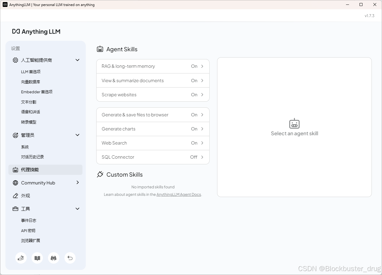
Task: Click the gear icon beside 人工智能提供商
Action: pos(15,60)
